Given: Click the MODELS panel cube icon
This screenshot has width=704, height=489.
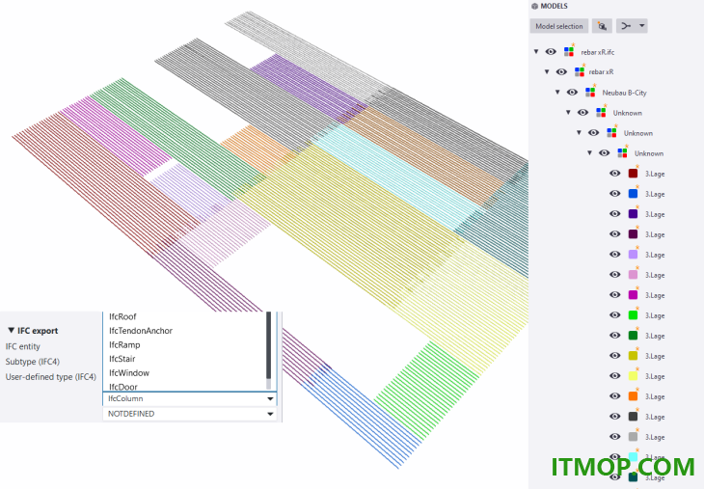Looking at the screenshot, I should point(534,7).
